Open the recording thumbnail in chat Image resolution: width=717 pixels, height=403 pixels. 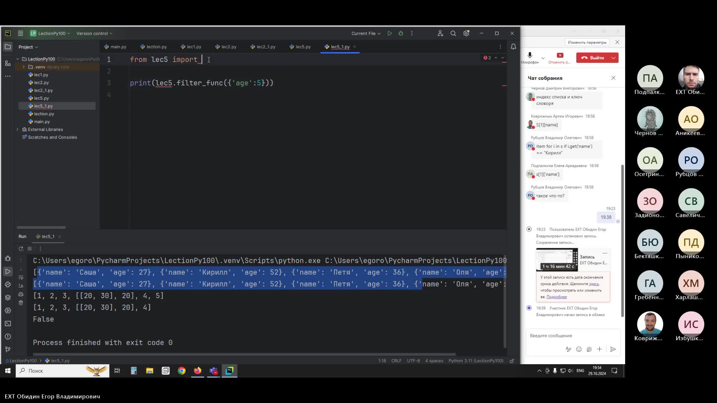pos(557,260)
